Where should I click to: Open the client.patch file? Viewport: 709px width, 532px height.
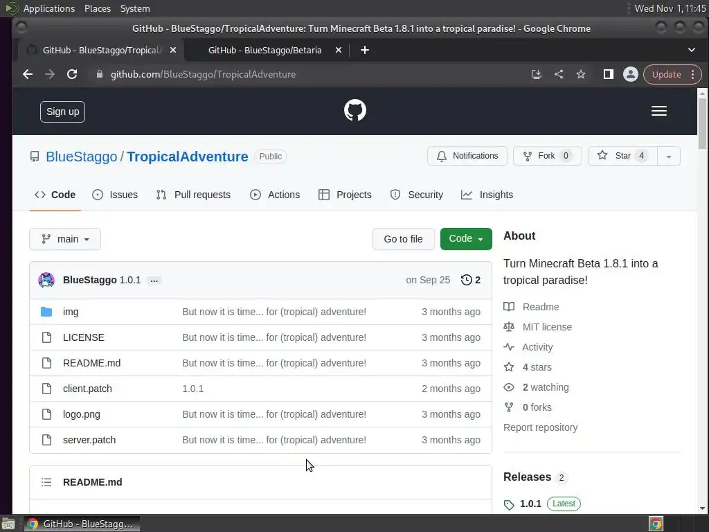click(x=87, y=389)
